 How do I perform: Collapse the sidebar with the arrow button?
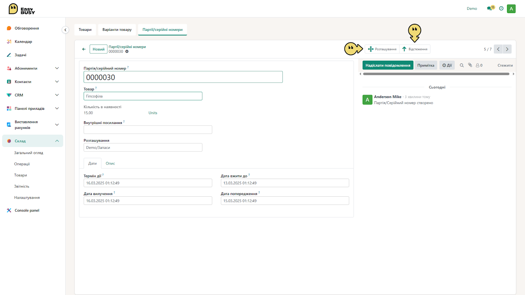click(65, 30)
